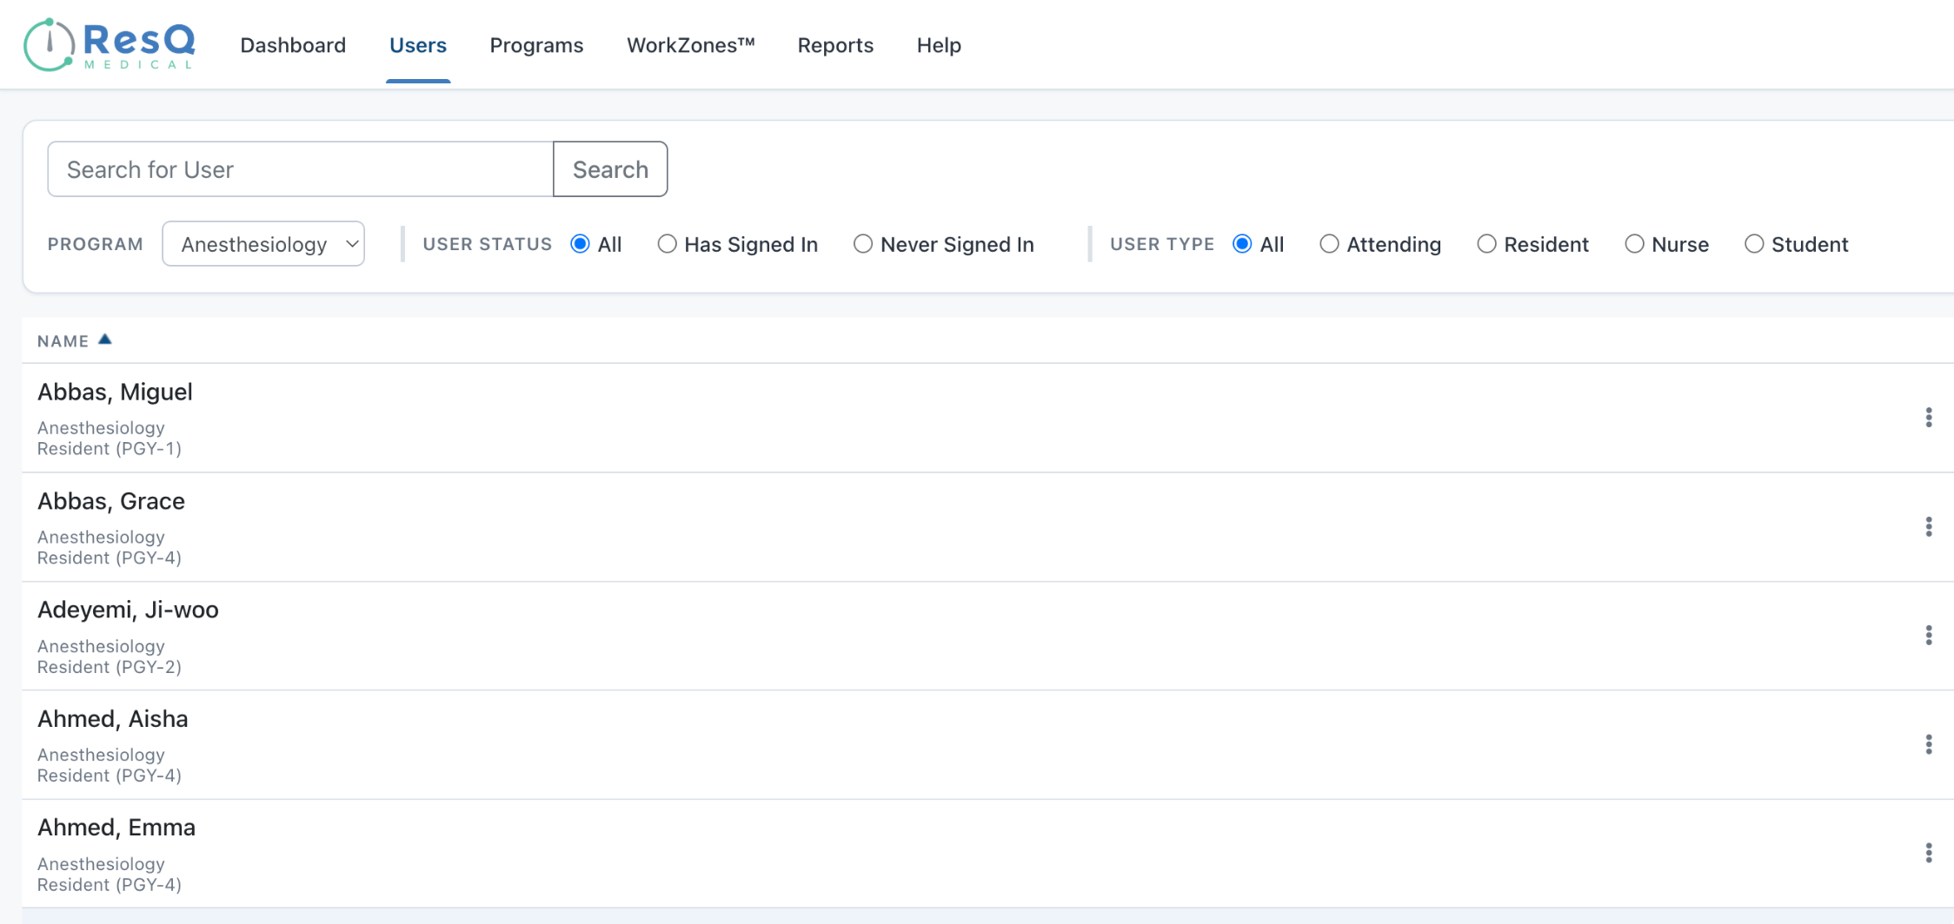Click the NAME column header
The image size is (1954, 924).
63,341
